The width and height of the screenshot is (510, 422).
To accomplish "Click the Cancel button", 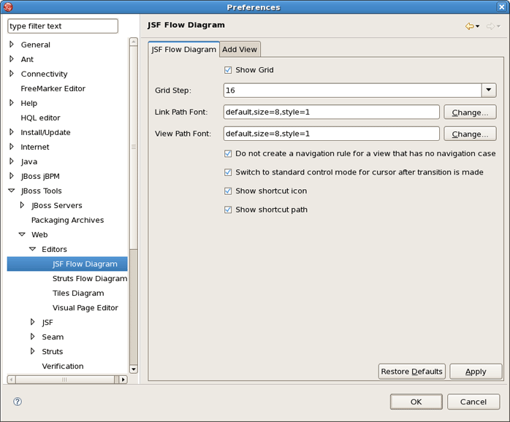I will click(x=473, y=402).
